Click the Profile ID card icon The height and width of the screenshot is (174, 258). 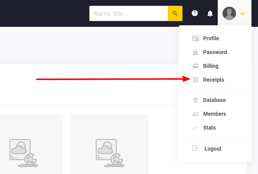tap(196, 38)
